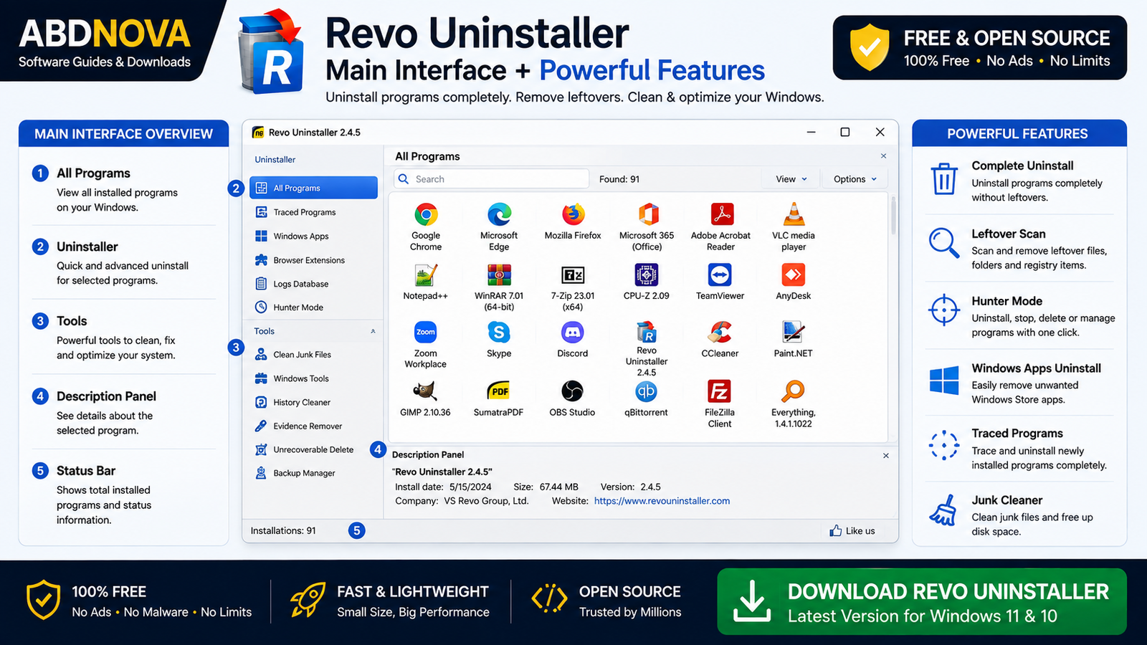
Task: Select Zoom Workplace program icon
Action: pos(425,333)
